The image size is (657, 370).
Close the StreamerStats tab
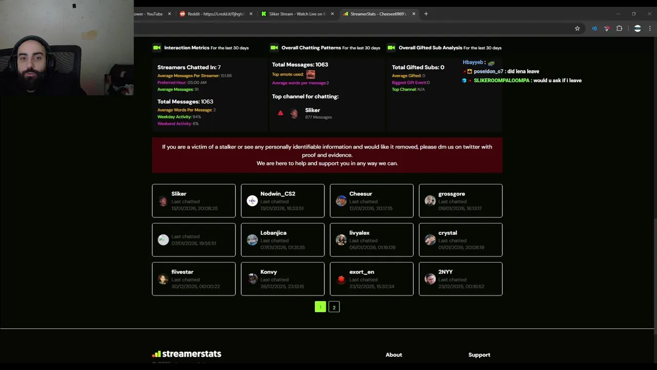coord(414,14)
